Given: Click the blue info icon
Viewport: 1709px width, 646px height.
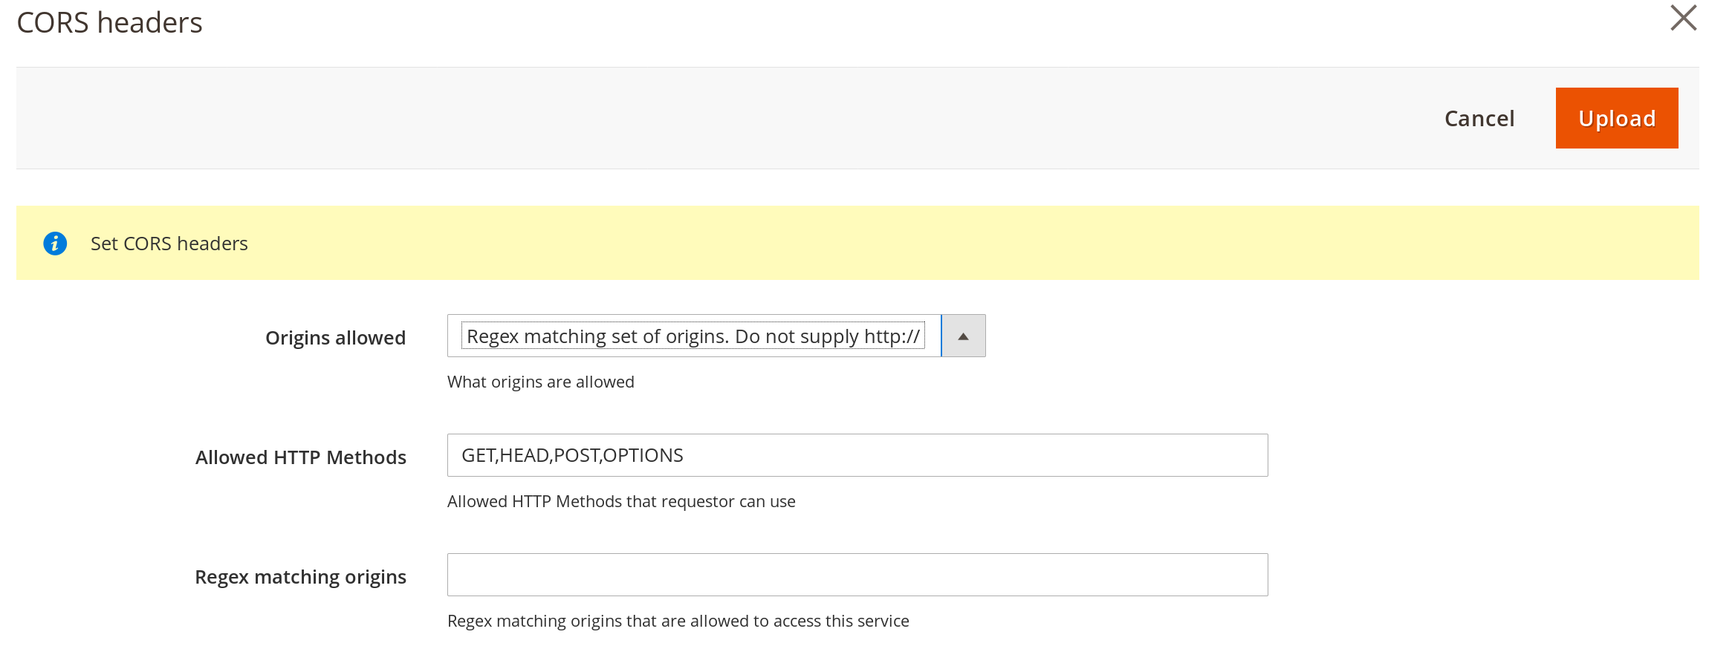Looking at the screenshot, I should pyautogui.click(x=55, y=244).
